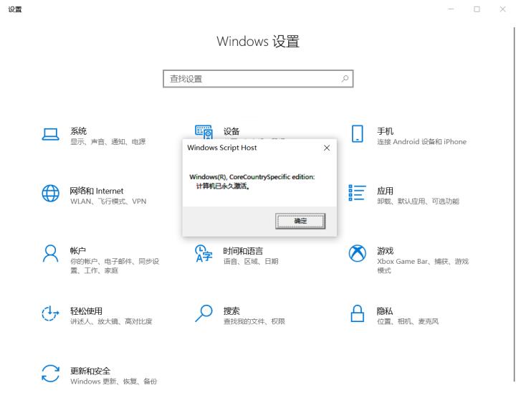This screenshot has height=403, width=516.
Task: Select the 更新和安全 title
Action: (90, 371)
